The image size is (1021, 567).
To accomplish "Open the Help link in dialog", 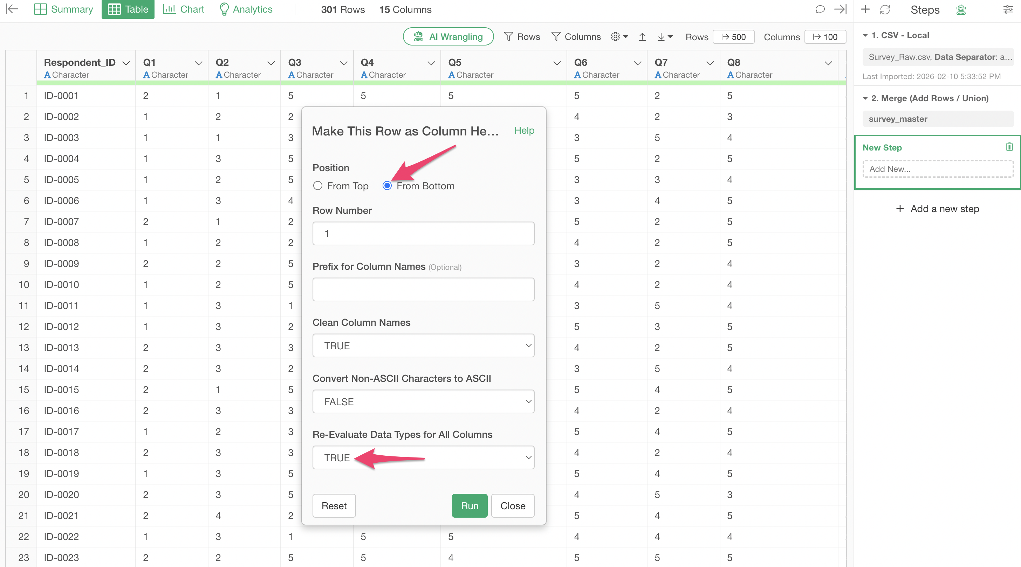I will click(524, 130).
